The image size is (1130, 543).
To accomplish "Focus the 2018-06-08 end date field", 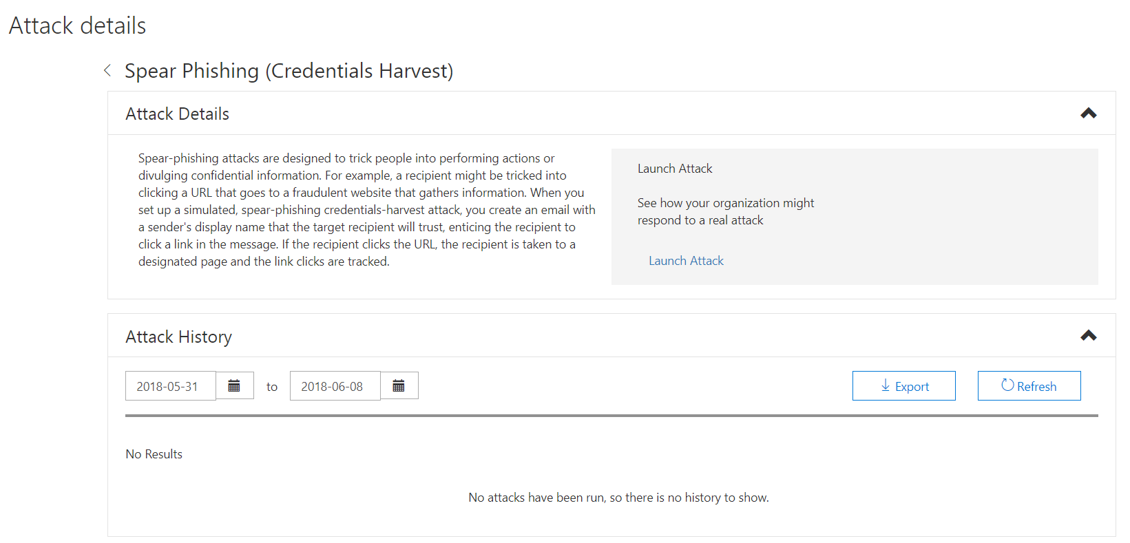I will [x=335, y=386].
